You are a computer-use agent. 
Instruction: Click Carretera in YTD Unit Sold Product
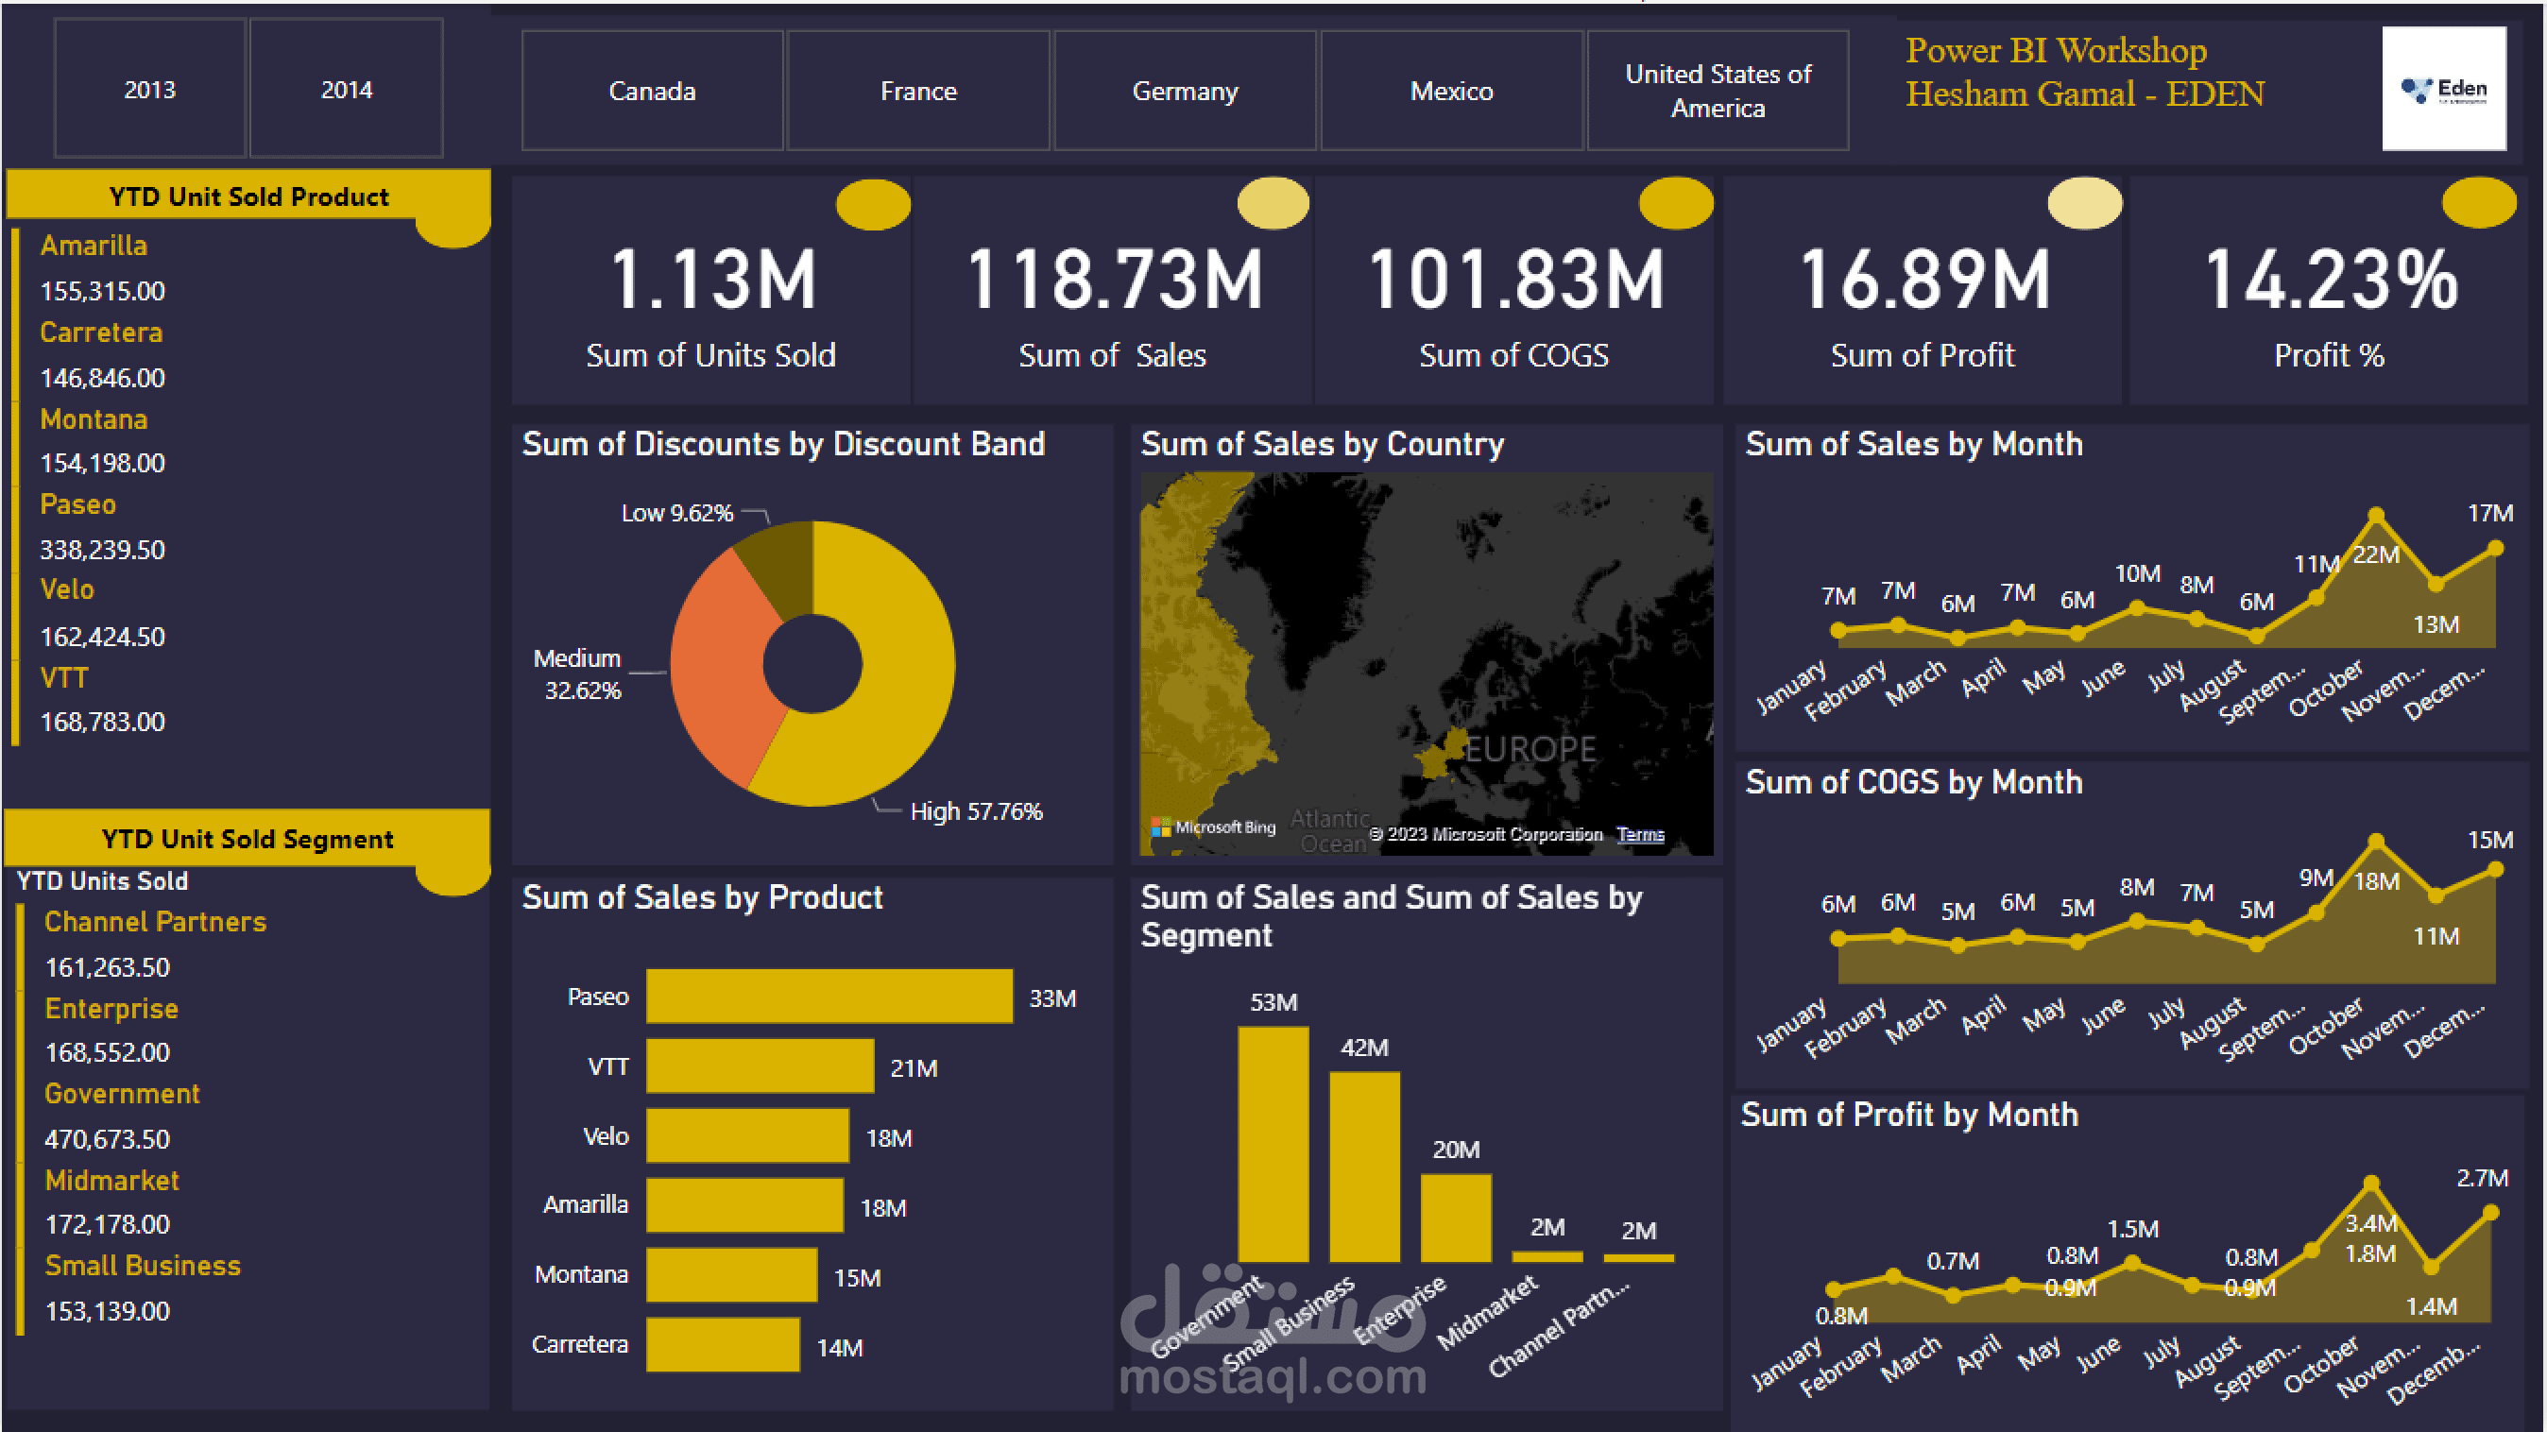pos(101,332)
